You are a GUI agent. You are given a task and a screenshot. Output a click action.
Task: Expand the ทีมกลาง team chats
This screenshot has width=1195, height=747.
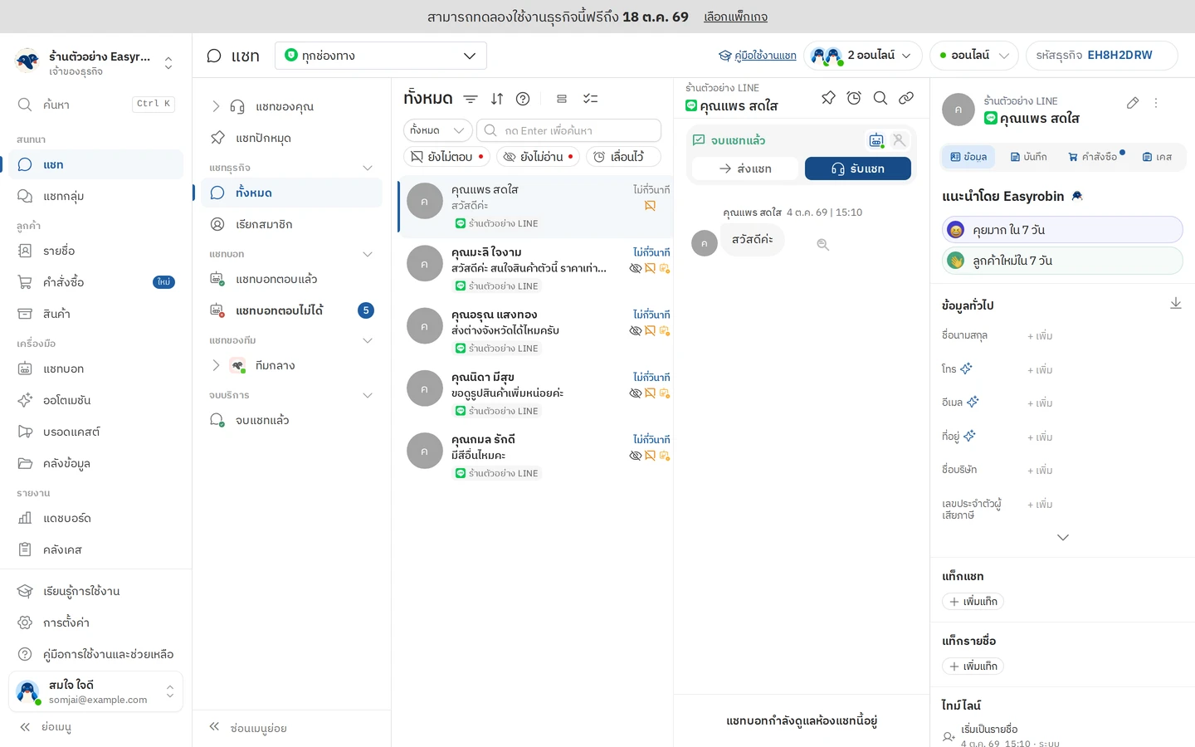(216, 365)
